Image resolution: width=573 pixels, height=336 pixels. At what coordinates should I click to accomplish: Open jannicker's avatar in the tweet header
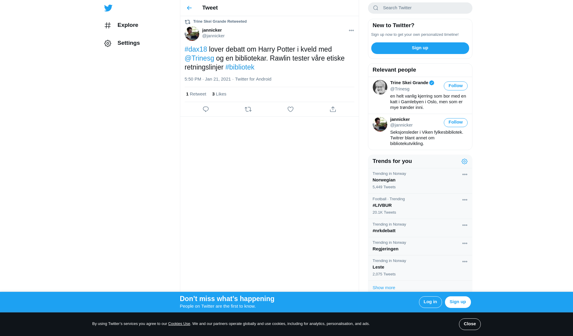point(192,33)
